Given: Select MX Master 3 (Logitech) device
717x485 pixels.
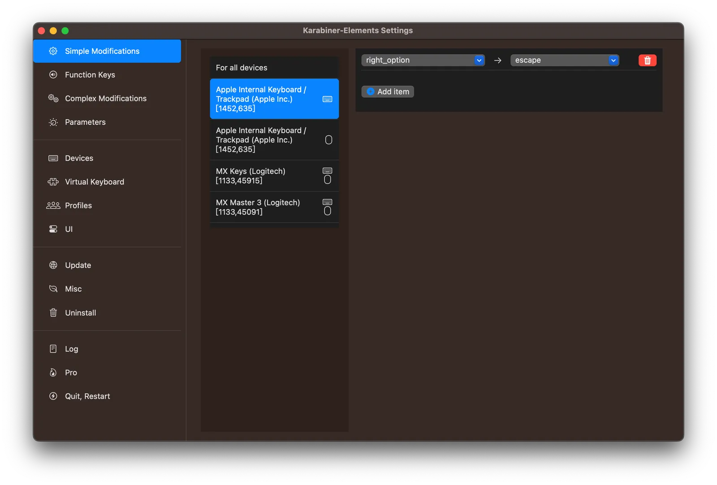Looking at the screenshot, I should coord(274,207).
